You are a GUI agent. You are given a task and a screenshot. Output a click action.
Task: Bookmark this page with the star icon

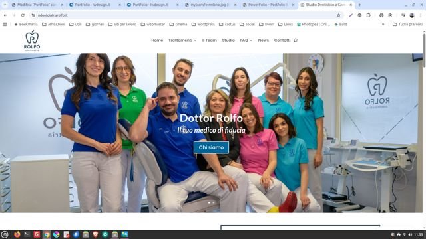pos(339,15)
